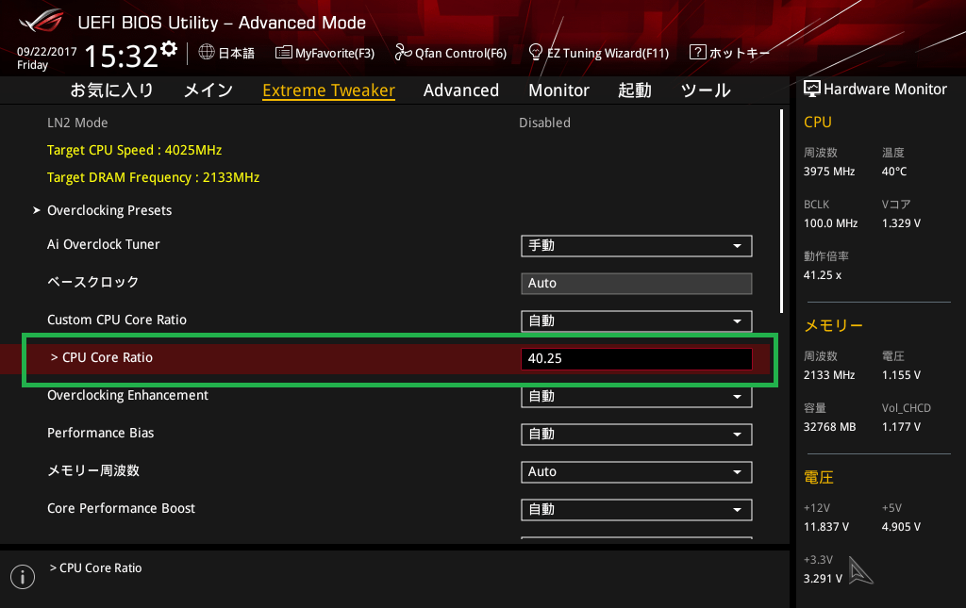966x608 pixels.
Task: Click Target DRAM Frequency : 2133MHz text
Action: (x=154, y=177)
